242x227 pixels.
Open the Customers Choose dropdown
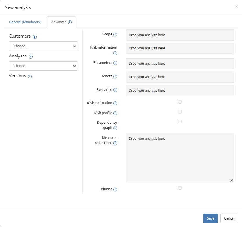click(43, 46)
